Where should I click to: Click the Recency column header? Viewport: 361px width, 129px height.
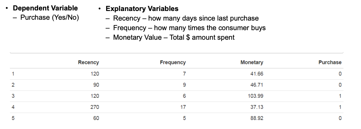click(88, 63)
